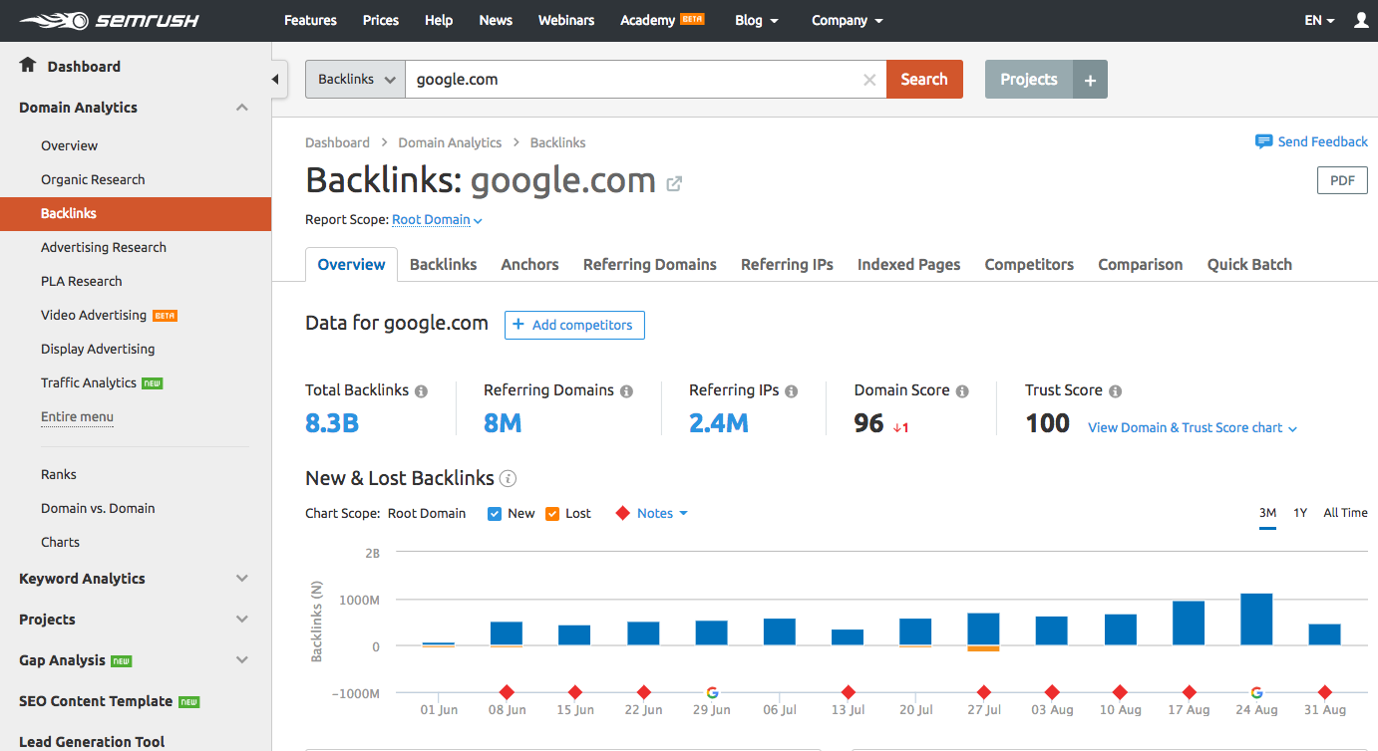Viewport: 1378px width, 751px height.
Task: Click the red note marker at 08 Jun
Action: click(507, 692)
